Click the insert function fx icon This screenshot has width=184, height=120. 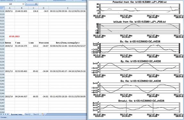tap(36, 4)
